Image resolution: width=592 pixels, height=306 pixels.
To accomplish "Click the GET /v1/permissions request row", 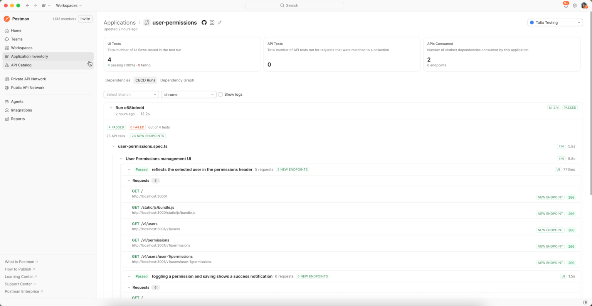I will [x=351, y=243].
